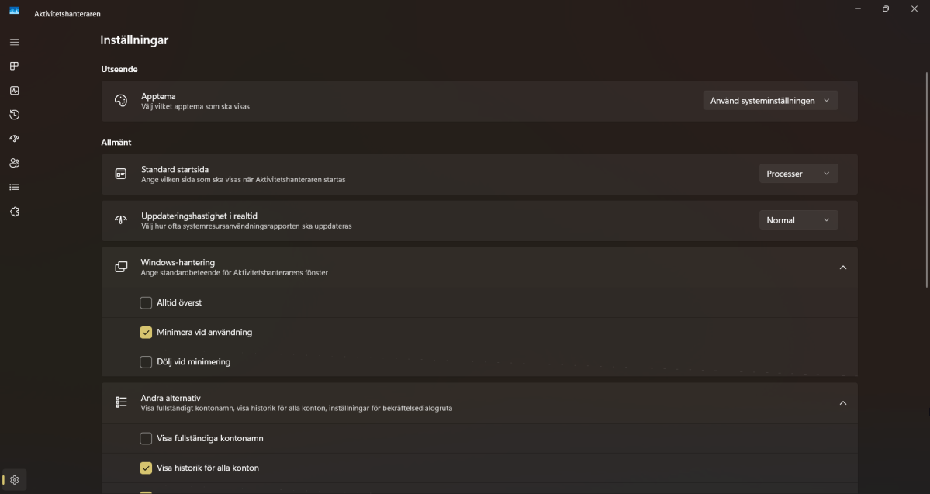930x494 pixels.
Task: Check "Dölj vid minimering" option
Action: pyautogui.click(x=146, y=361)
